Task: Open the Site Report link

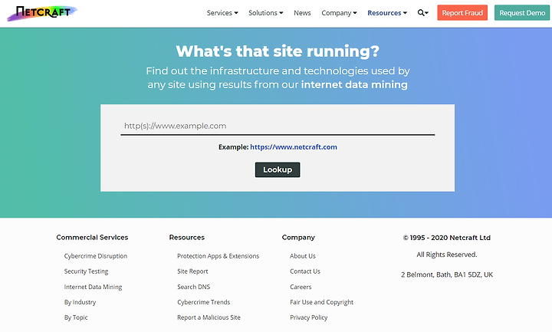Action: click(x=192, y=271)
